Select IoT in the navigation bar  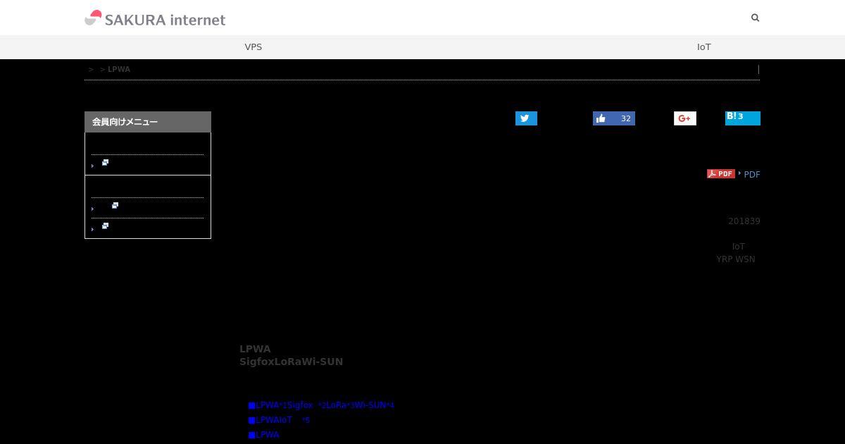coord(704,47)
